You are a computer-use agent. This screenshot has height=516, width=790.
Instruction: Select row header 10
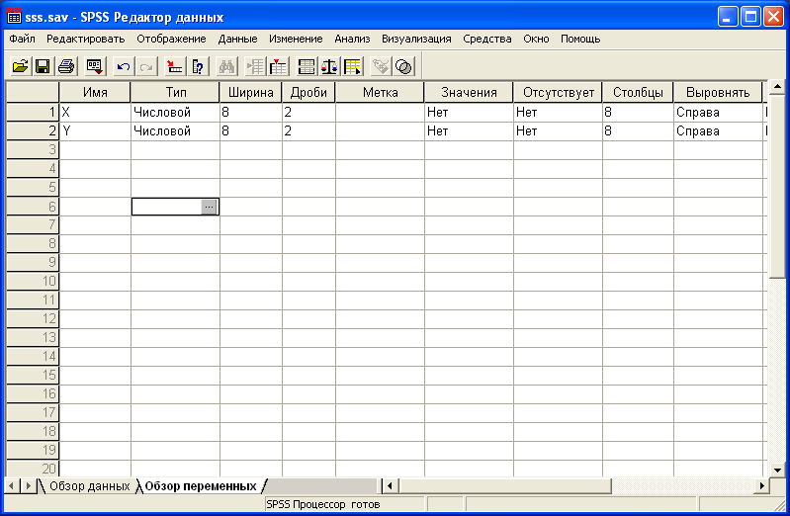pos(33,281)
